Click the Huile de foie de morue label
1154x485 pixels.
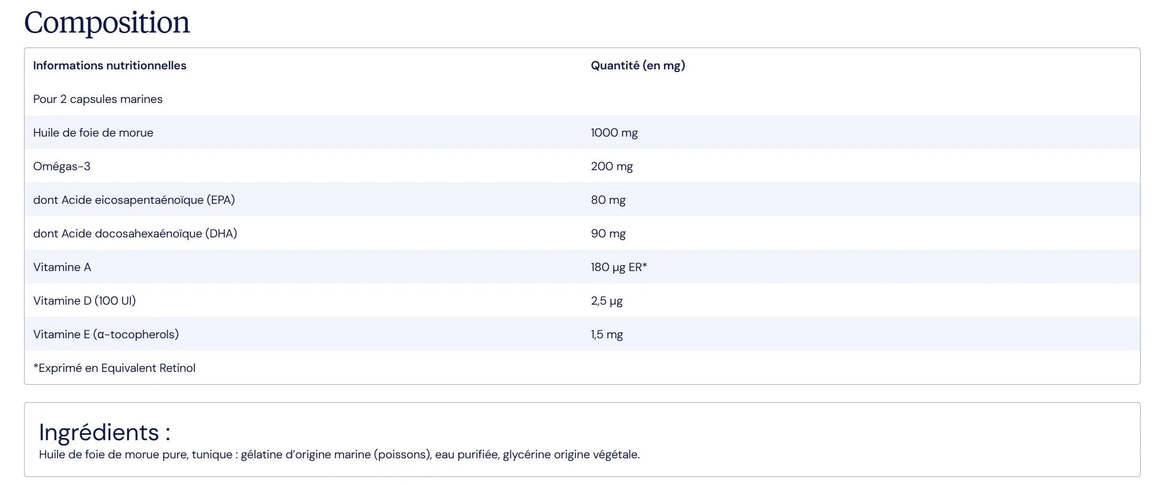pos(93,133)
